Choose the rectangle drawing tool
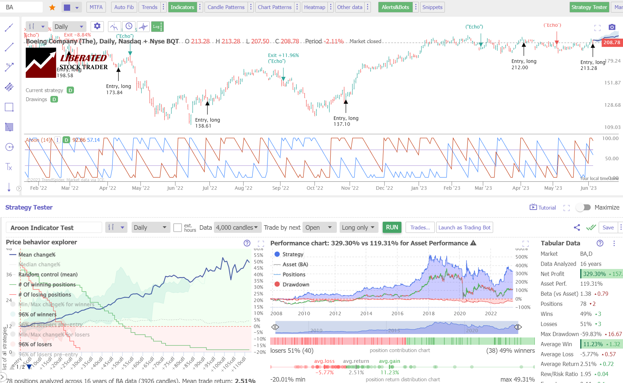The height and width of the screenshot is (383, 623). 9,107
